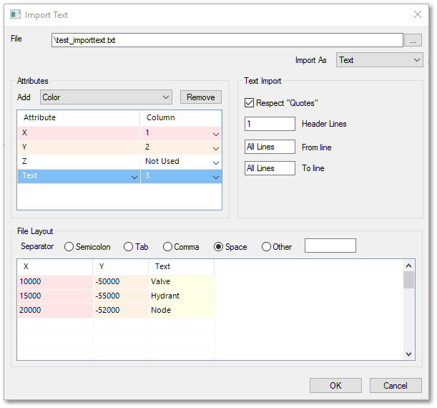The width and height of the screenshot is (437, 408).
Task: Click the Column header in attributes table
Action: pyautogui.click(x=181, y=117)
